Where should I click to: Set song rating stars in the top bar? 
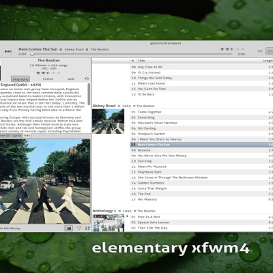(x=232, y=49)
